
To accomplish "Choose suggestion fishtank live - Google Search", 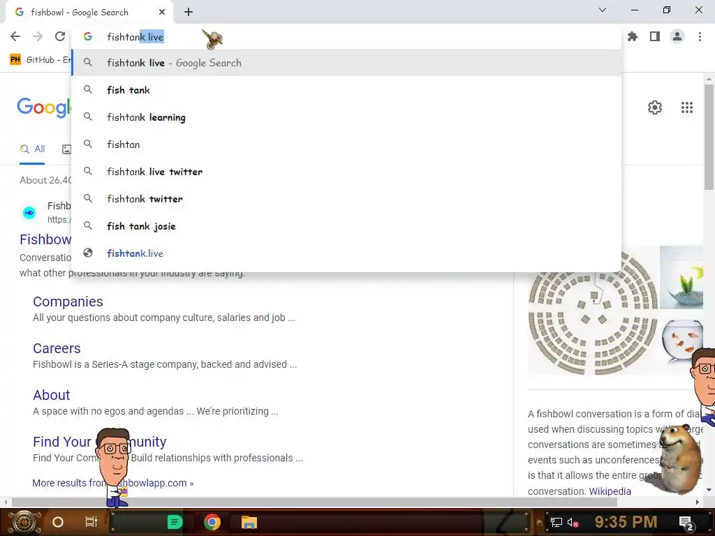I will click(x=346, y=63).
